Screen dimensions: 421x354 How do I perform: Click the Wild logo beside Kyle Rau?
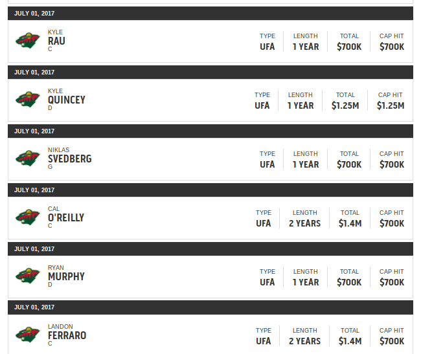point(28,41)
